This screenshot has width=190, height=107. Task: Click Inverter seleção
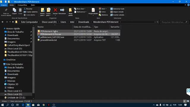point(117,15)
